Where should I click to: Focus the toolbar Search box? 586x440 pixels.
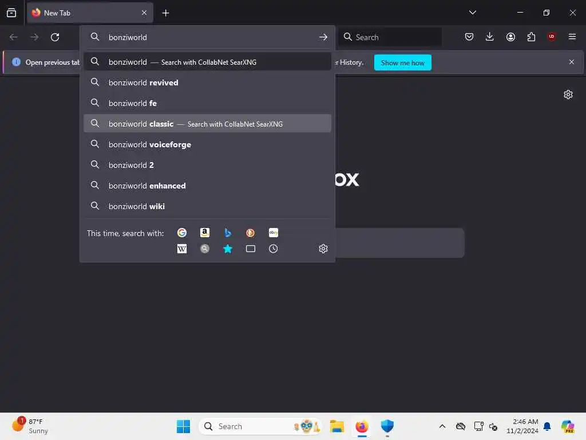[390, 37]
